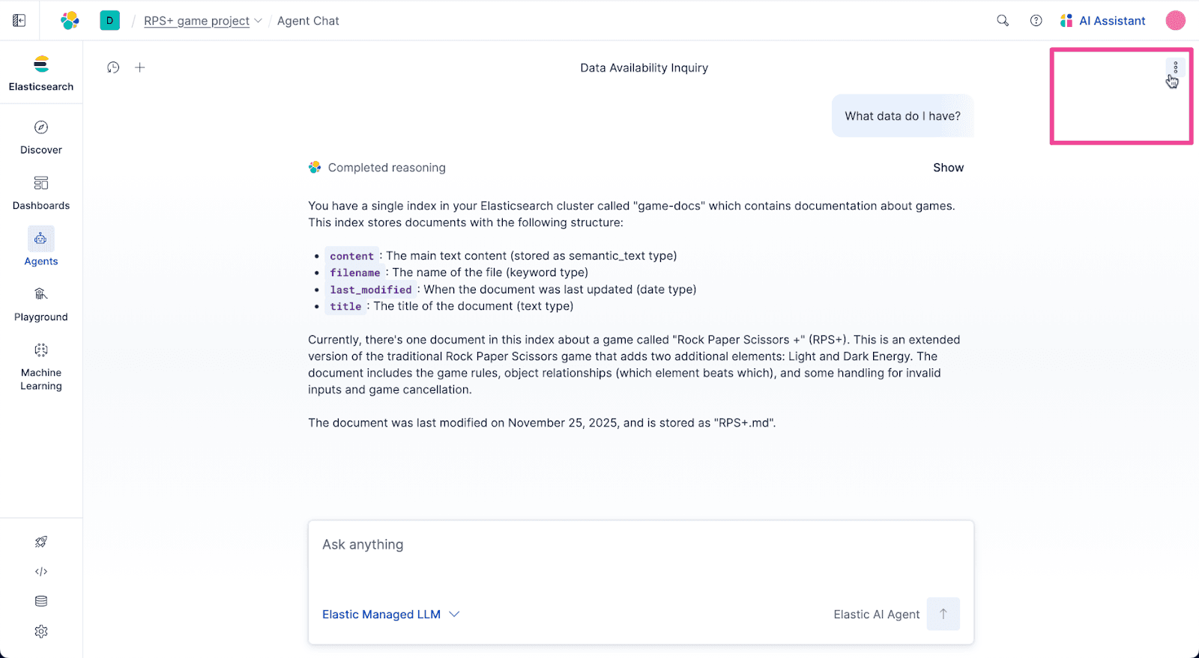1199x658 pixels.
Task: Click the Elastic logo home icon
Action: pos(70,21)
